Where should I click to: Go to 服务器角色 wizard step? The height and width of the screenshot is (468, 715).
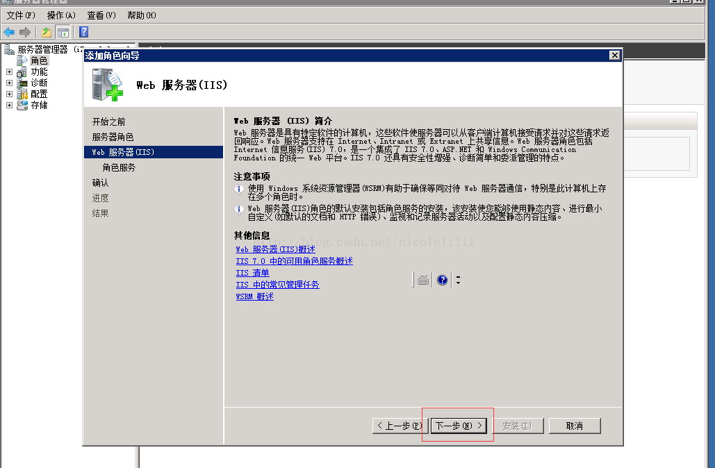click(x=113, y=137)
